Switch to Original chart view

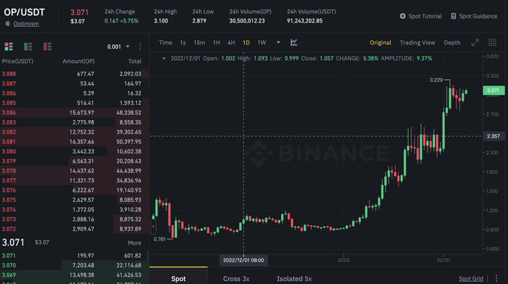click(380, 42)
